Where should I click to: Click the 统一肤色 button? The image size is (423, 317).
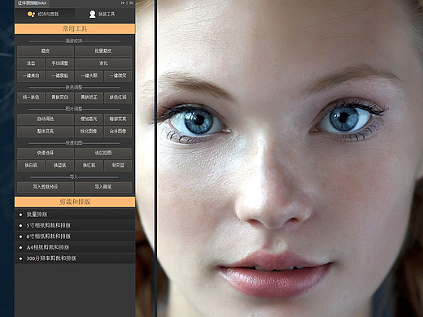tap(31, 98)
